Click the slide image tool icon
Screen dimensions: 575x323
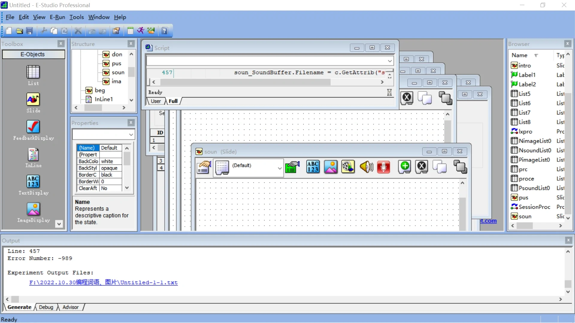coord(331,167)
